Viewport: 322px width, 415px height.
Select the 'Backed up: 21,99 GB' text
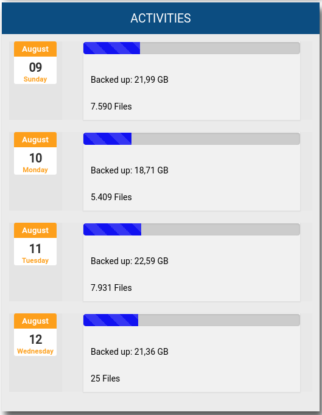[x=130, y=80]
